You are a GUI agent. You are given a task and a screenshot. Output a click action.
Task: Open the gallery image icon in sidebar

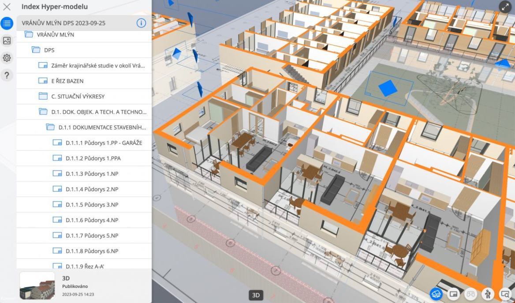pyautogui.click(x=7, y=41)
